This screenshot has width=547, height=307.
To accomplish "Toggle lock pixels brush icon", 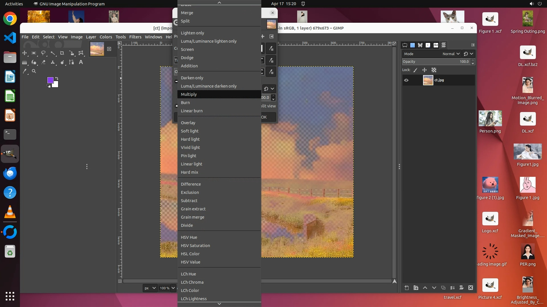I will click(415, 70).
